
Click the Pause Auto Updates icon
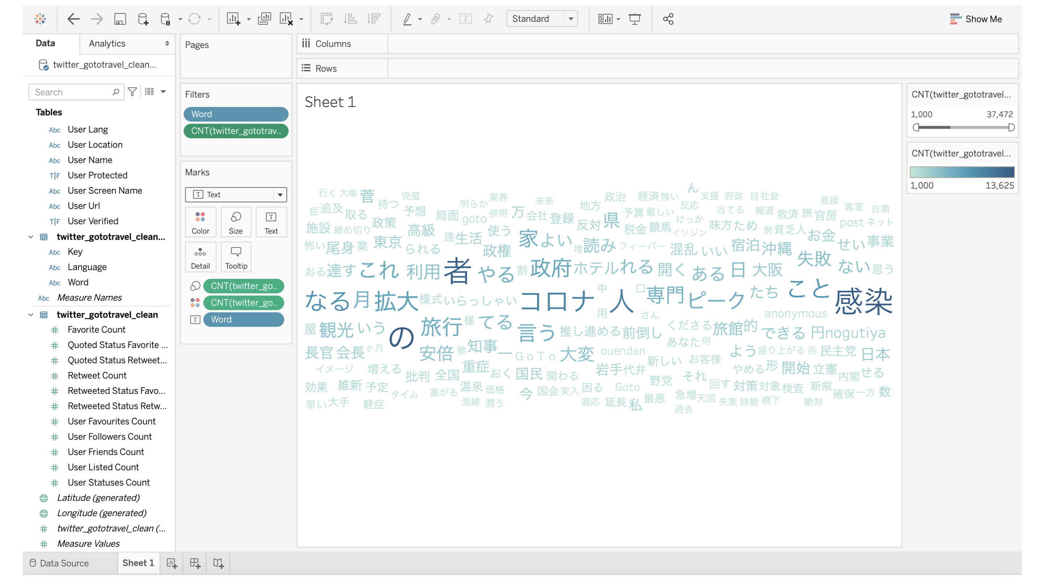click(x=165, y=18)
